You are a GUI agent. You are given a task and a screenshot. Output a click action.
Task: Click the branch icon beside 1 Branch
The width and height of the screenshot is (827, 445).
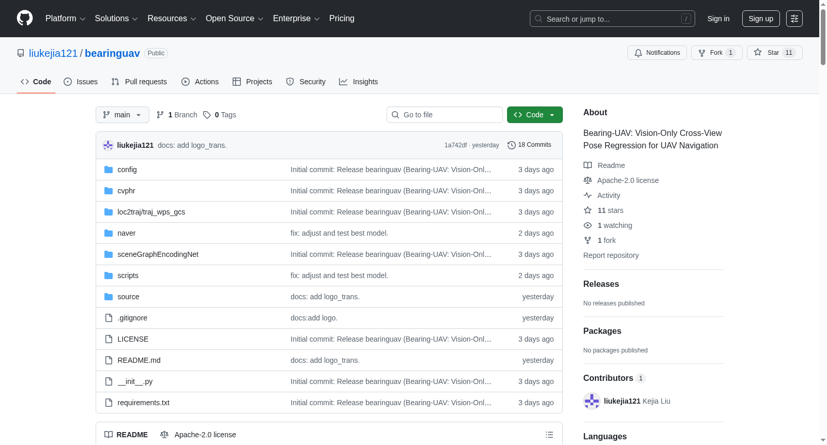point(160,115)
